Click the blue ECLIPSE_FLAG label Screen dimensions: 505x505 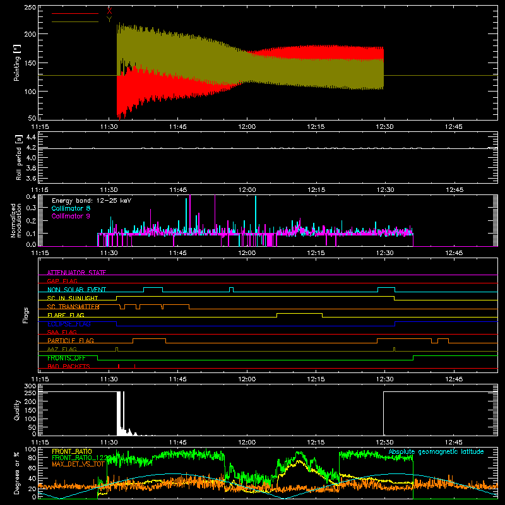69,324
